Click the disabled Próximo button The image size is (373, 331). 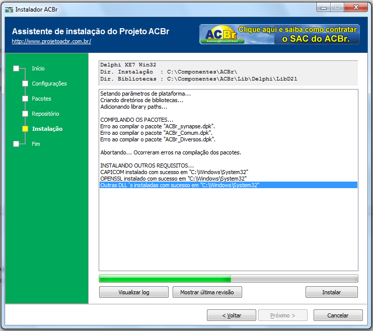pyautogui.click(x=283, y=315)
